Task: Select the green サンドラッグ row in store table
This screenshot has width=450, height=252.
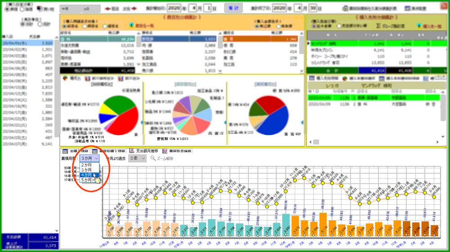Action: click(x=377, y=44)
